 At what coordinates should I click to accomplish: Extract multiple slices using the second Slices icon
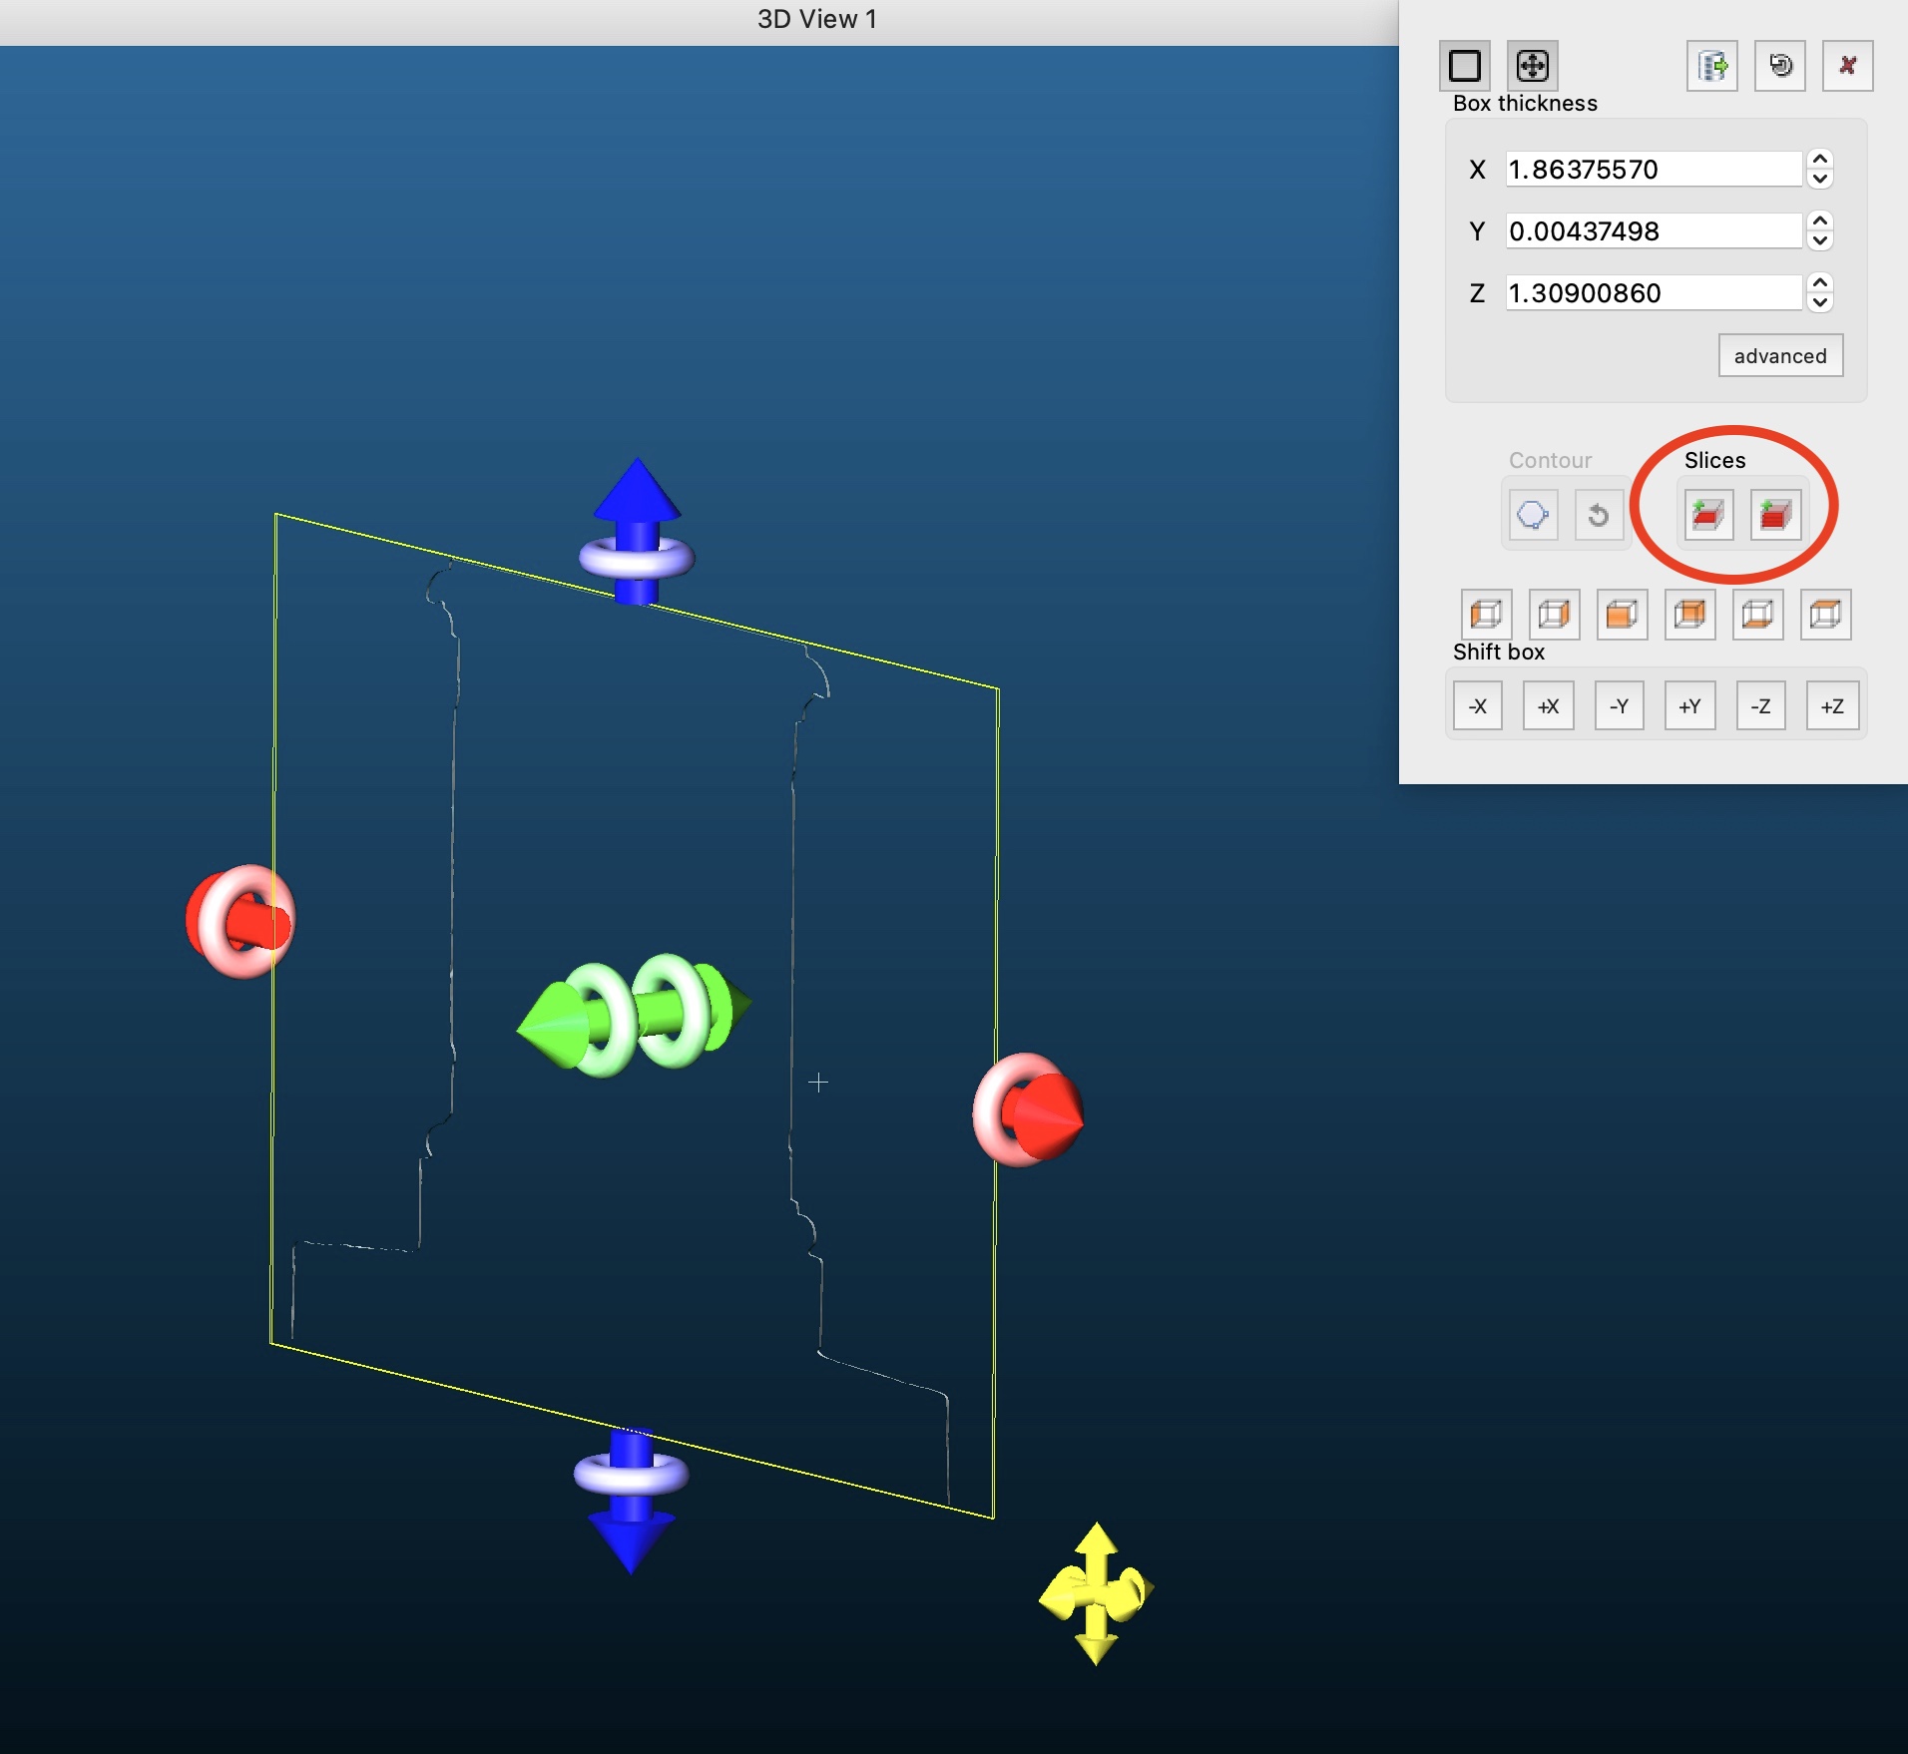1775,515
